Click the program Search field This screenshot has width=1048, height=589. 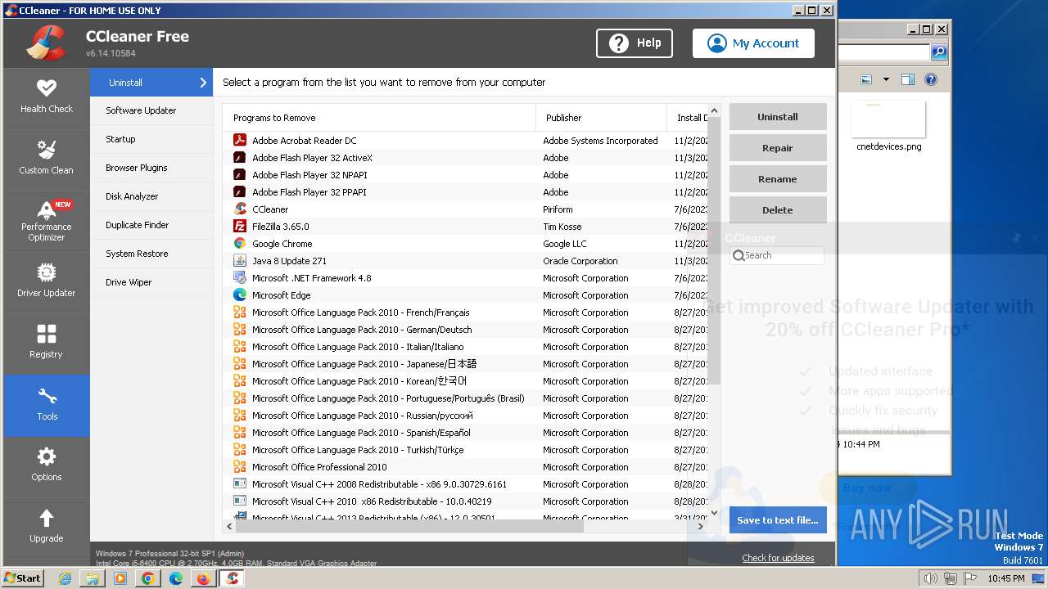777,255
